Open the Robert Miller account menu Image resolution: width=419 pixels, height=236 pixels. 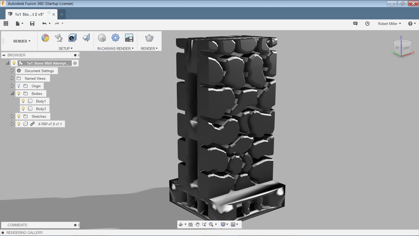point(389,24)
